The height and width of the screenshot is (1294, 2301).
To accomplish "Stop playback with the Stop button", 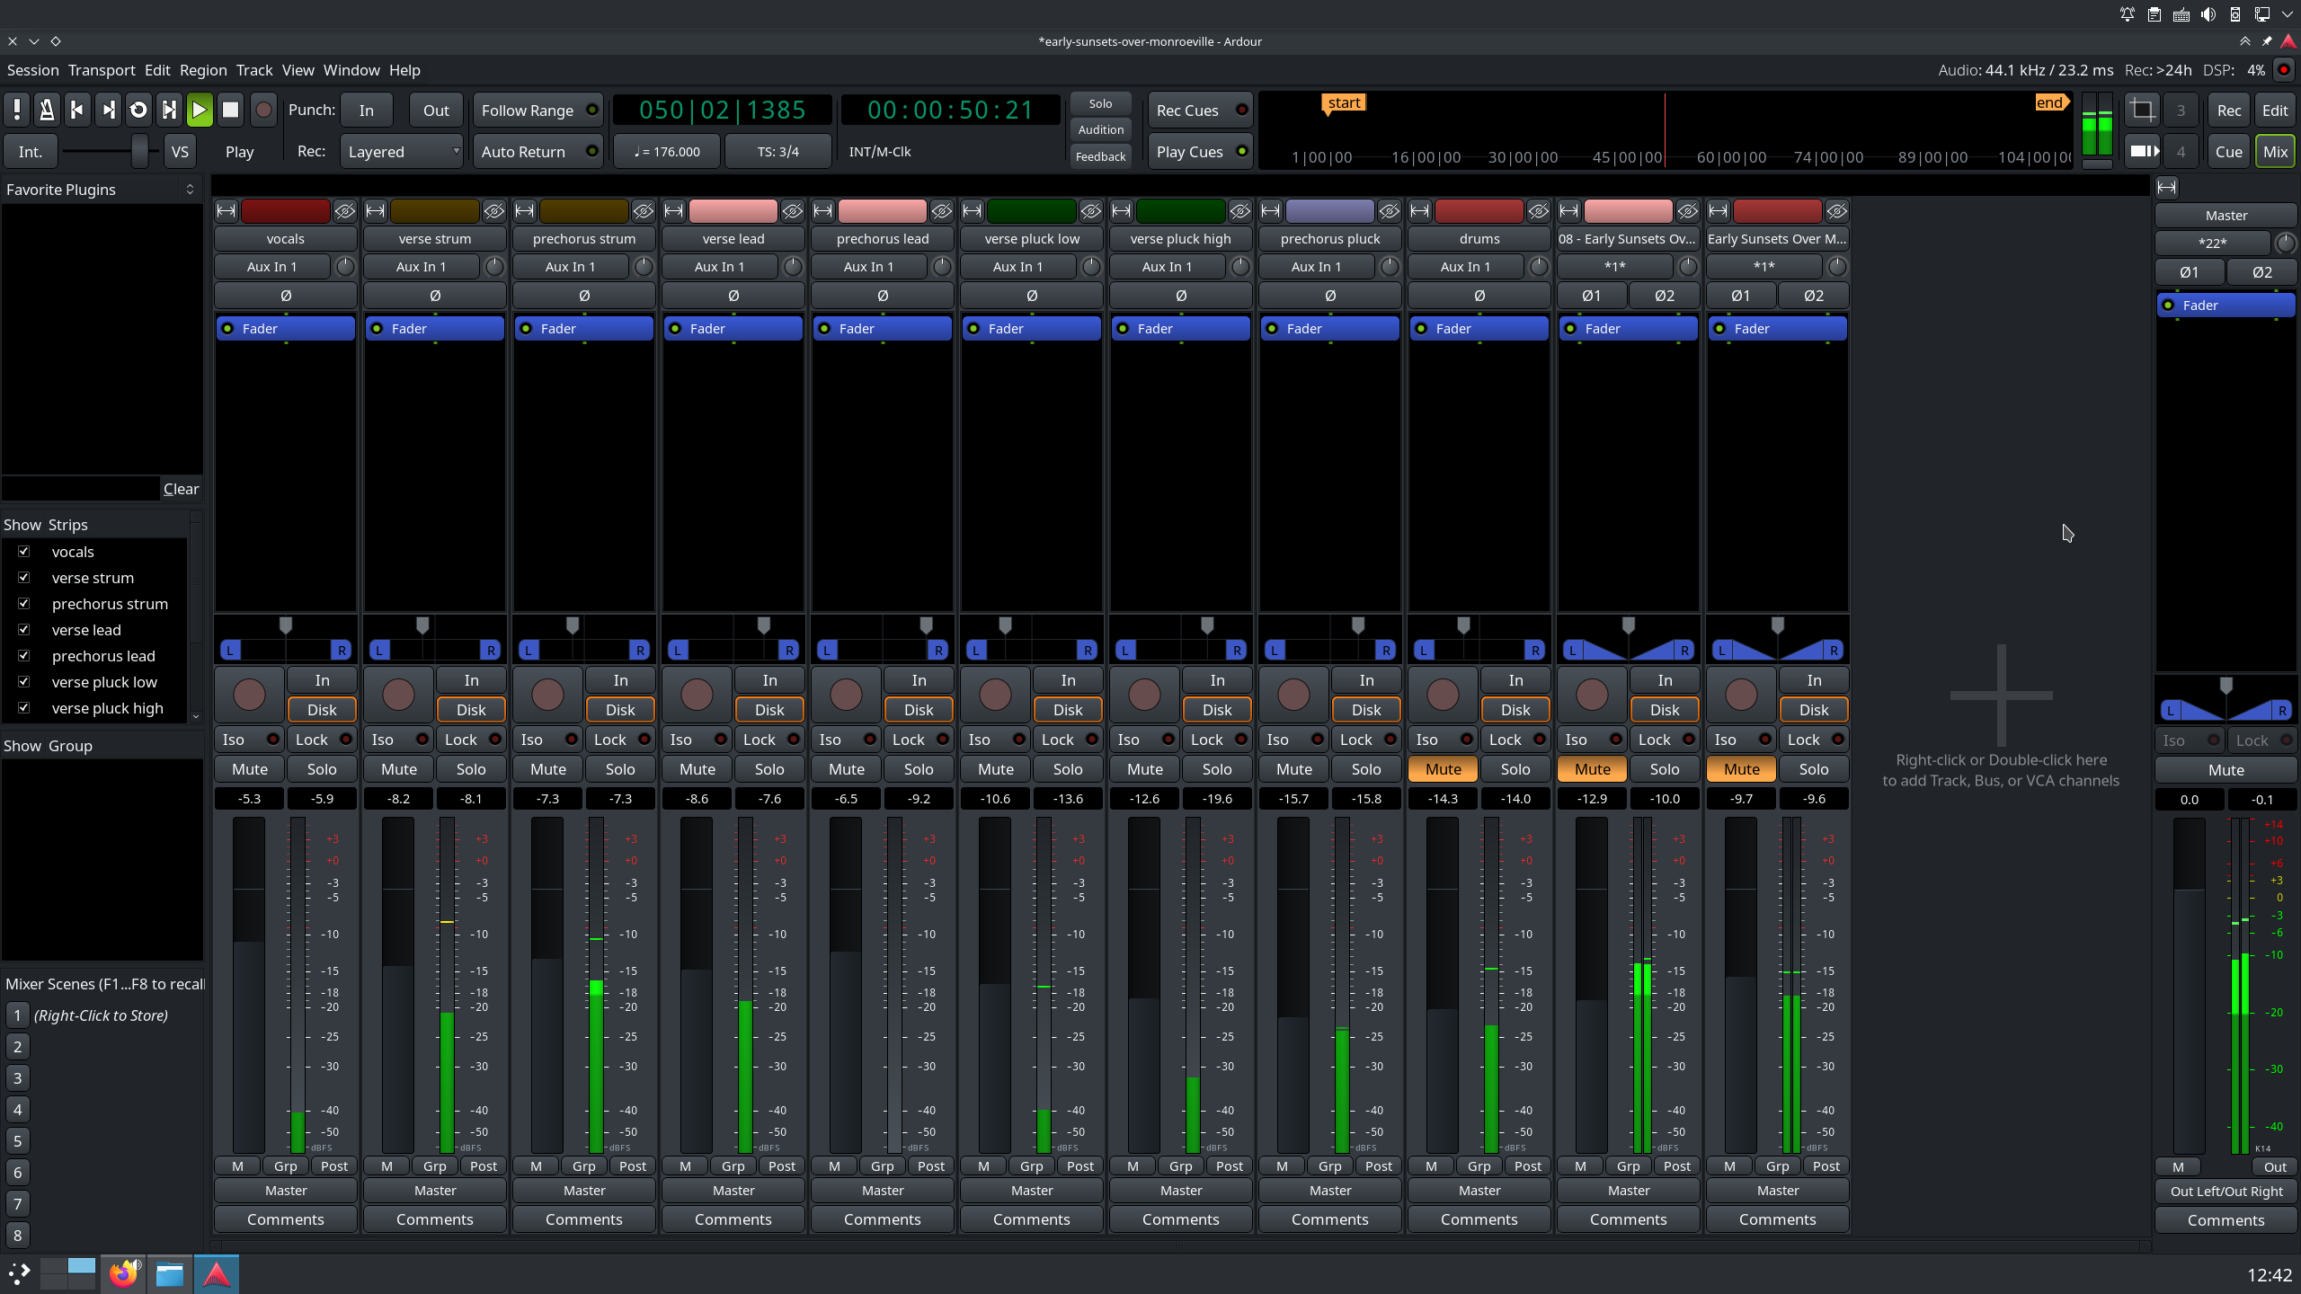I will point(230,110).
